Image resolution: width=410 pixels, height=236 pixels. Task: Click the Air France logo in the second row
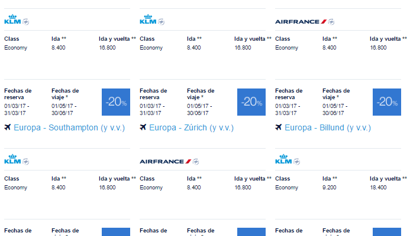coord(166,162)
